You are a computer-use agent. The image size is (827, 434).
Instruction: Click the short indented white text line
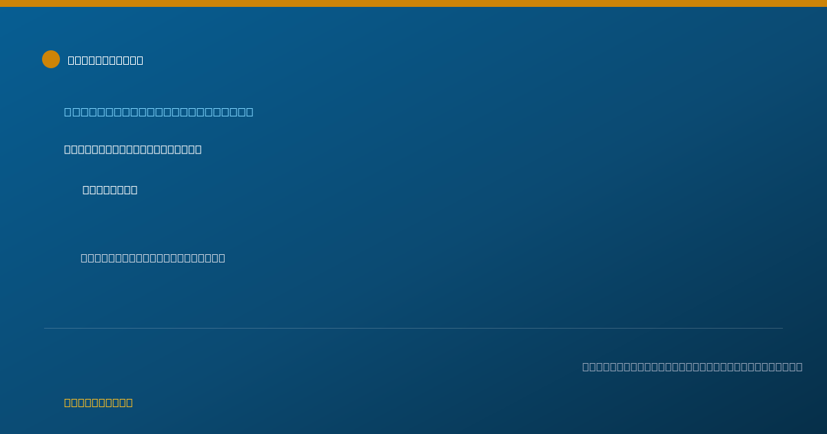click(x=110, y=190)
